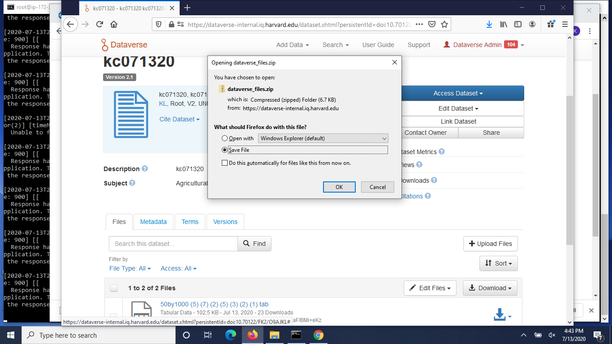Open Chrome from Windows taskbar

click(318, 335)
